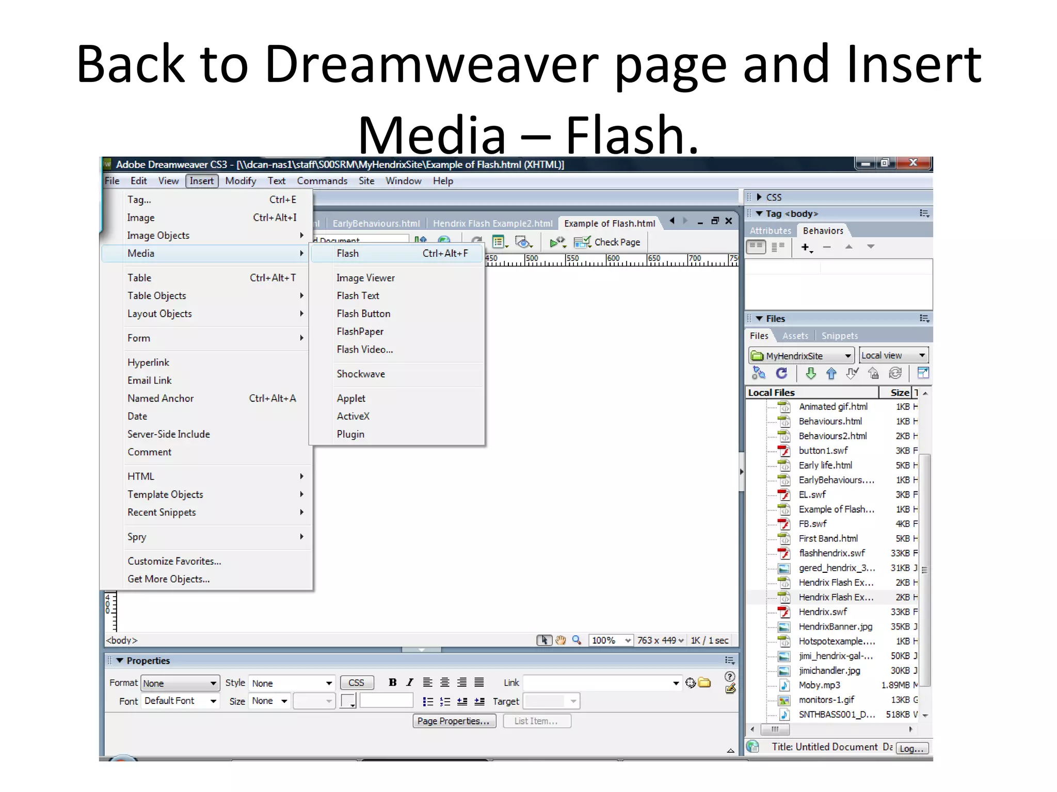Image resolution: width=1057 pixels, height=792 pixels.
Task: Open the Style dropdown in Properties
Action: pyautogui.click(x=292, y=683)
